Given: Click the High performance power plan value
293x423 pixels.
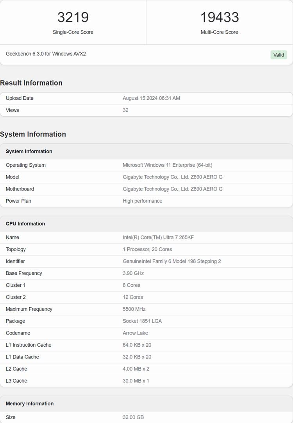Looking at the screenshot, I should click(142, 201).
